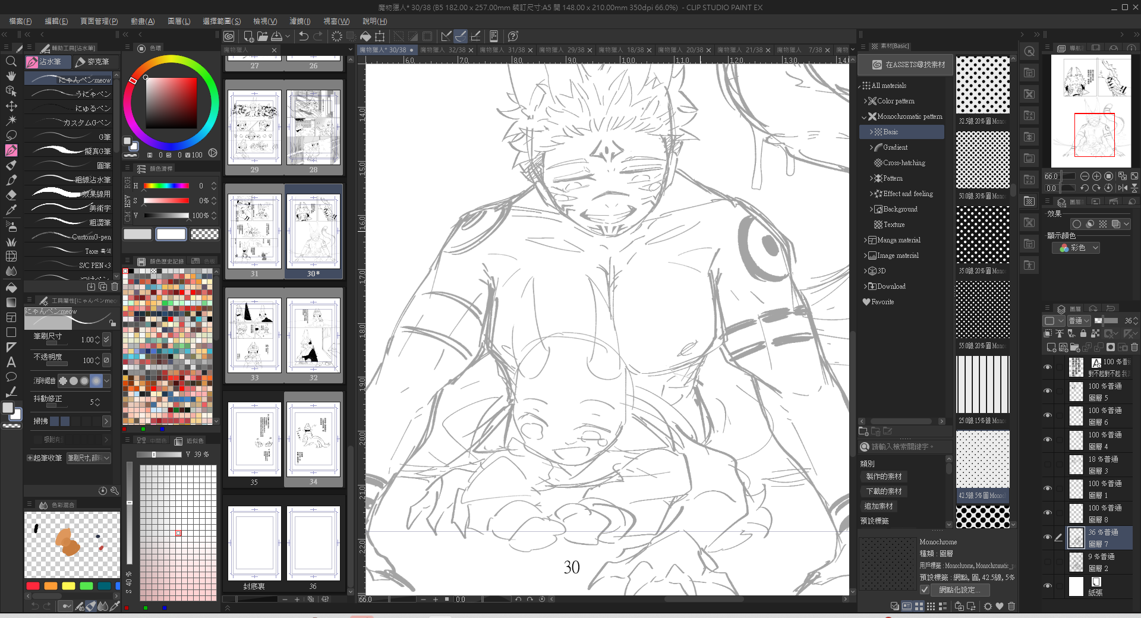Screen dimensions: 1141x618
Task: Click the Undo arrow icon
Action: coord(304,36)
